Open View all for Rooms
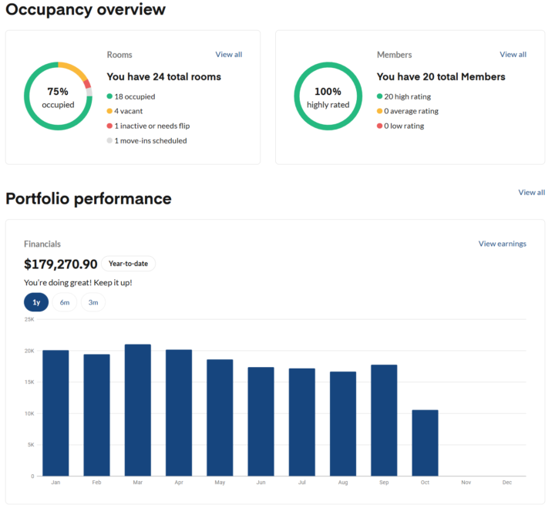This screenshot has height=515, width=555. click(228, 55)
